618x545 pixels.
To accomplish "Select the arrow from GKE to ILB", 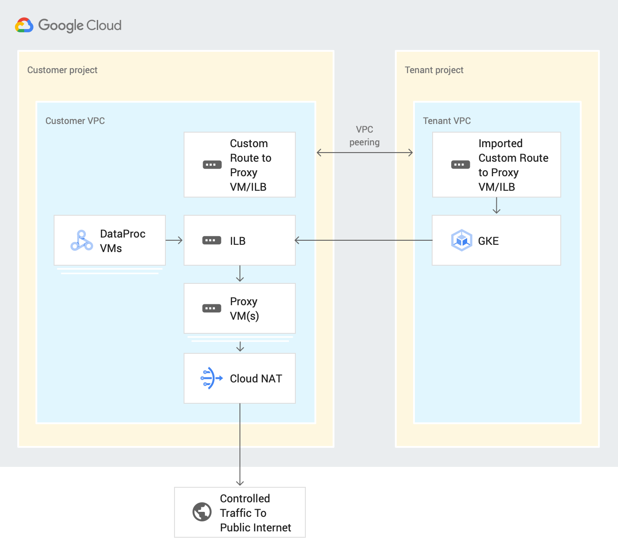I will tap(364, 240).
